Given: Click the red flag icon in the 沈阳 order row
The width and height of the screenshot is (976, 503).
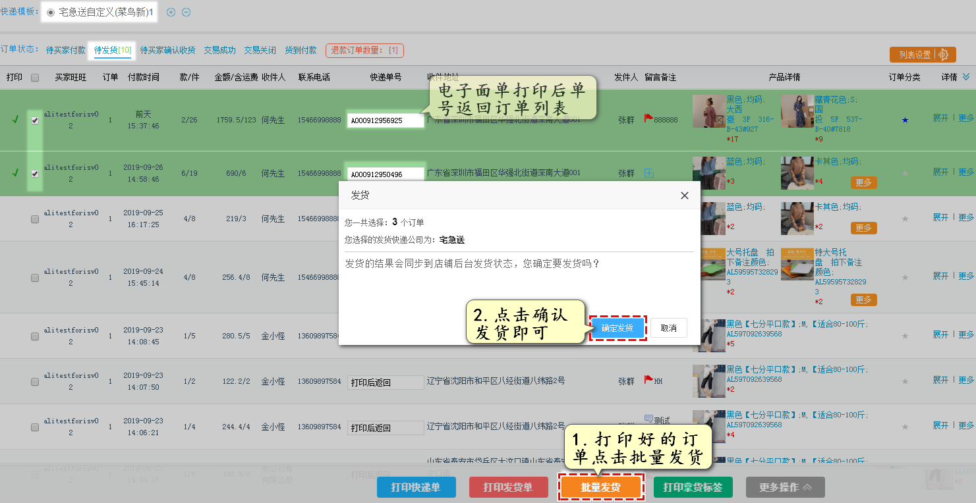Looking at the screenshot, I should [648, 380].
